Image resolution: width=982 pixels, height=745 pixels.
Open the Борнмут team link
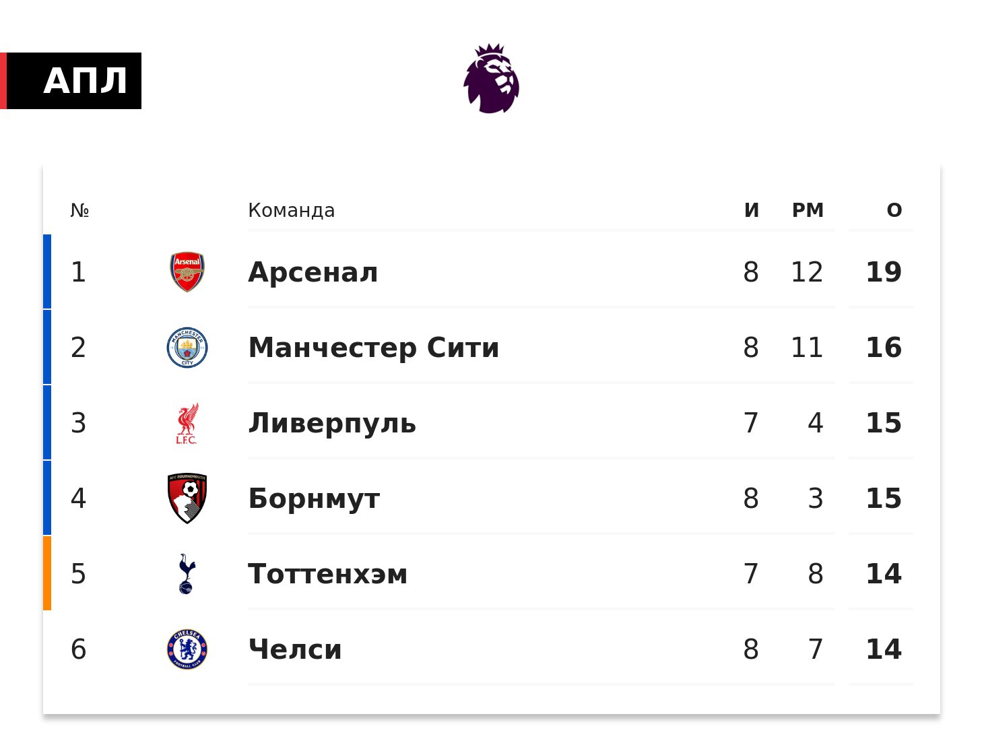point(314,498)
